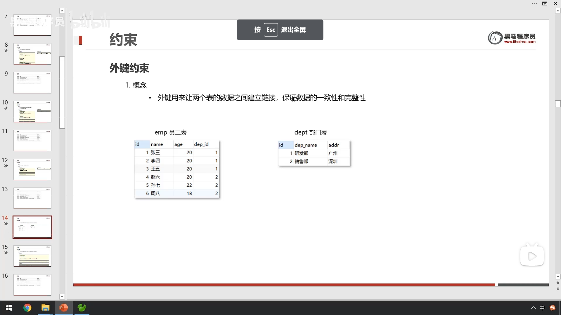The width and height of the screenshot is (561, 315).
Task: Toggle Chinese input mode indicator
Action: (x=542, y=308)
